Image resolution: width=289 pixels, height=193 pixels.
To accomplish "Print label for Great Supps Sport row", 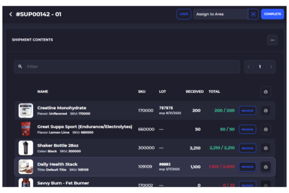I will [x=265, y=129].
